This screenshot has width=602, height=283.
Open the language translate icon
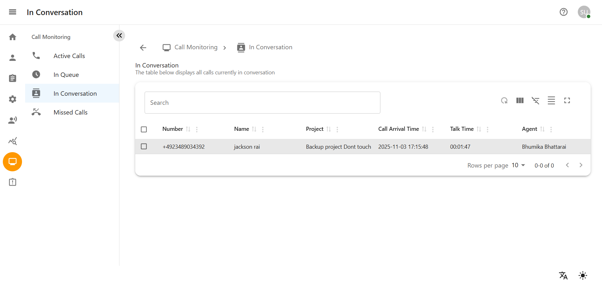coord(563,275)
